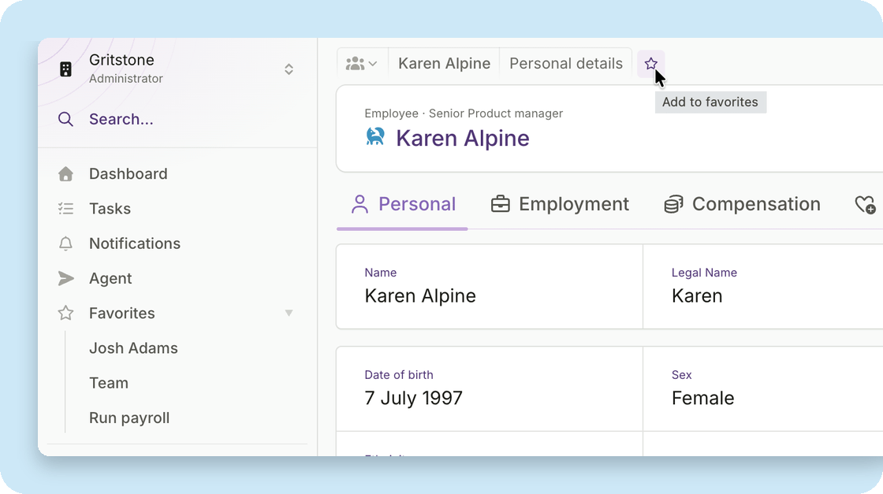Image resolution: width=883 pixels, height=494 pixels.
Task: Open the Josh Adams favorite
Action: (x=133, y=348)
